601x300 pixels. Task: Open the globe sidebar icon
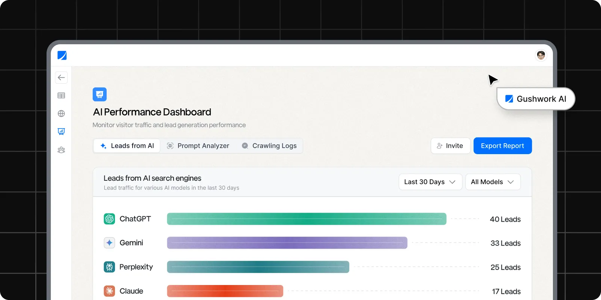(x=61, y=114)
